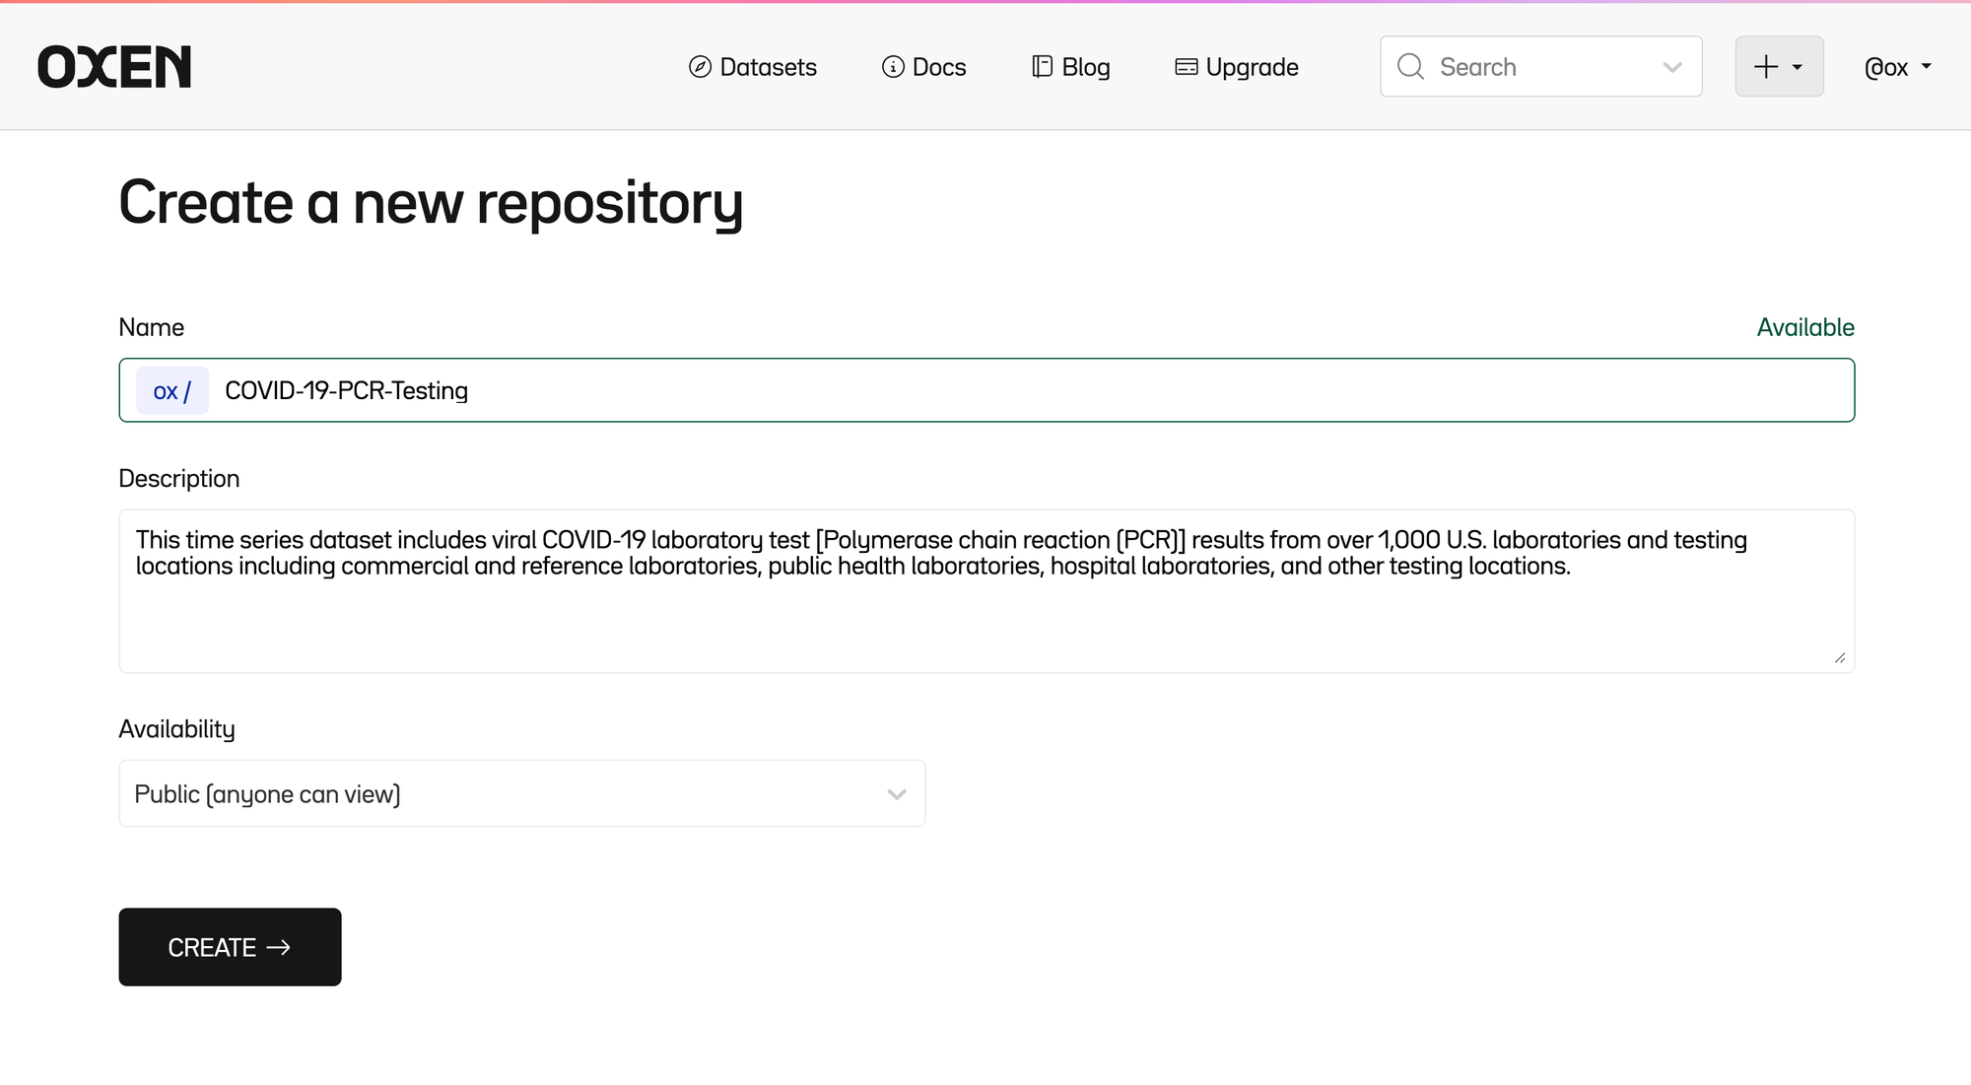Expand the search box chevron
This screenshot has height=1085, width=1971.
point(1672,67)
